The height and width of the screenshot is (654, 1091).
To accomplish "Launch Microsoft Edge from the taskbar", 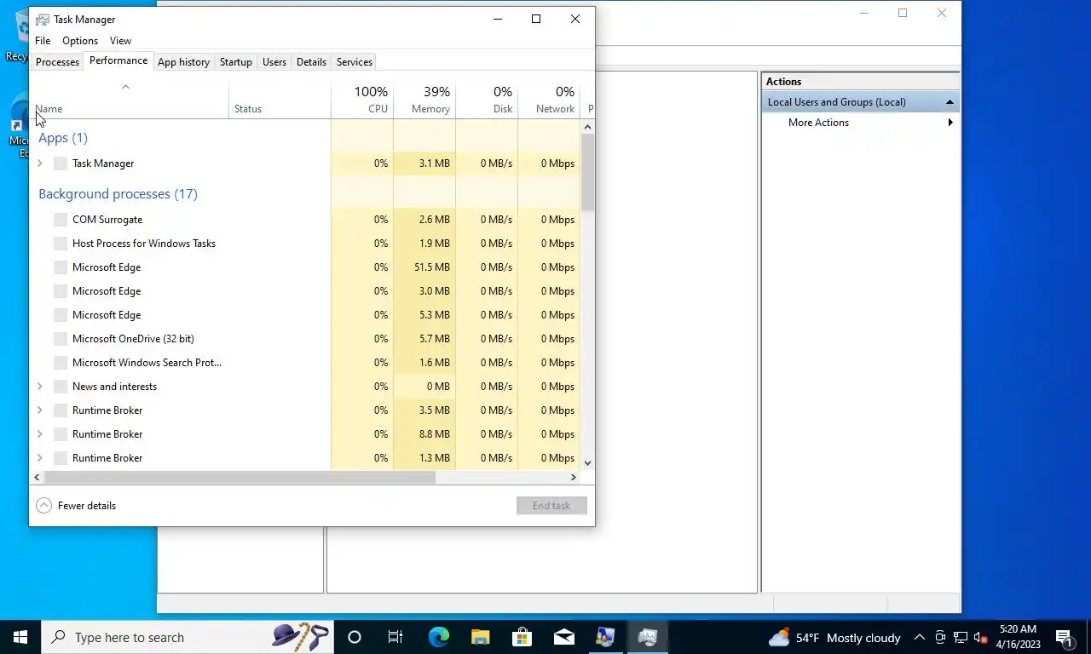I will [x=438, y=637].
